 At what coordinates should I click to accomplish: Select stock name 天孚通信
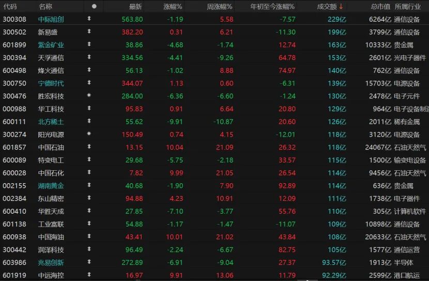(51, 58)
